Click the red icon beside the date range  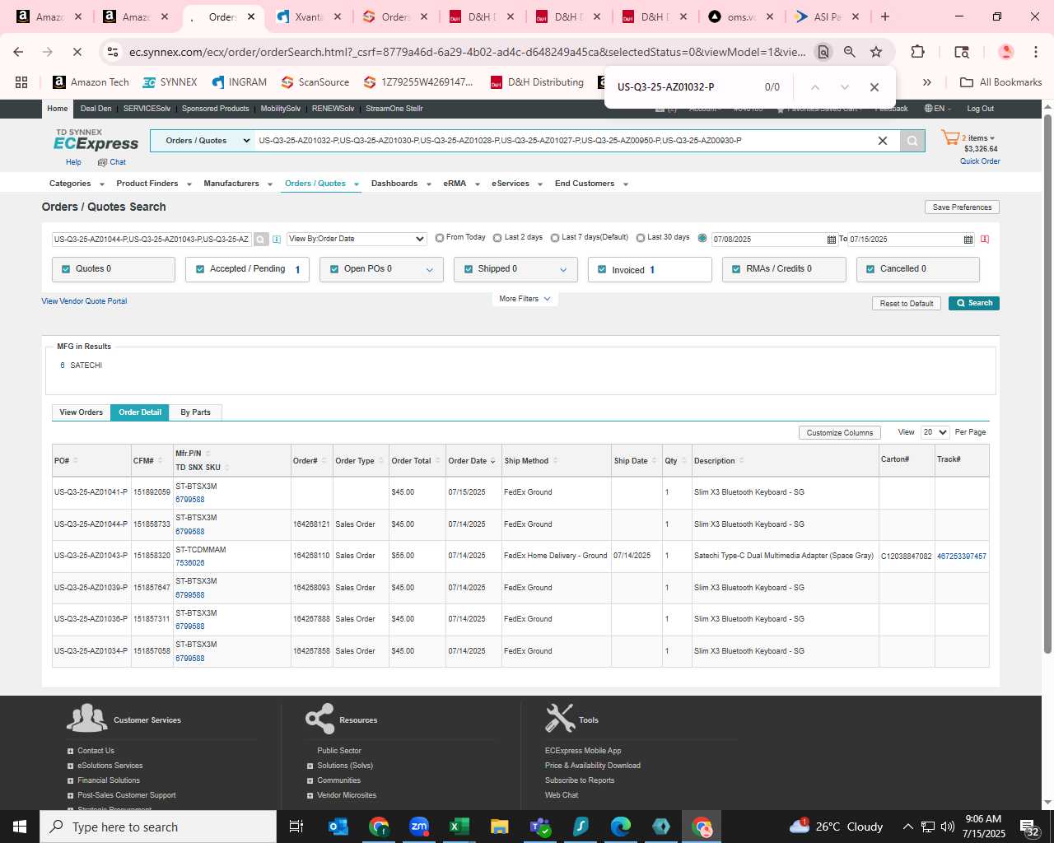[985, 240]
